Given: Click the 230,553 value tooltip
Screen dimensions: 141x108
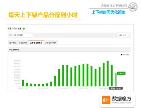Looking at the screenshot, I should [121, 73].
